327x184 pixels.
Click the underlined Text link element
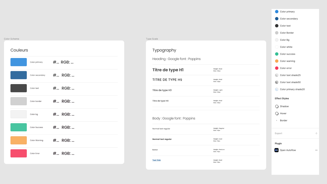coord(156,160)
